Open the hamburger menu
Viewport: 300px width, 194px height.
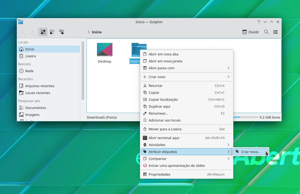click(275, 32)
